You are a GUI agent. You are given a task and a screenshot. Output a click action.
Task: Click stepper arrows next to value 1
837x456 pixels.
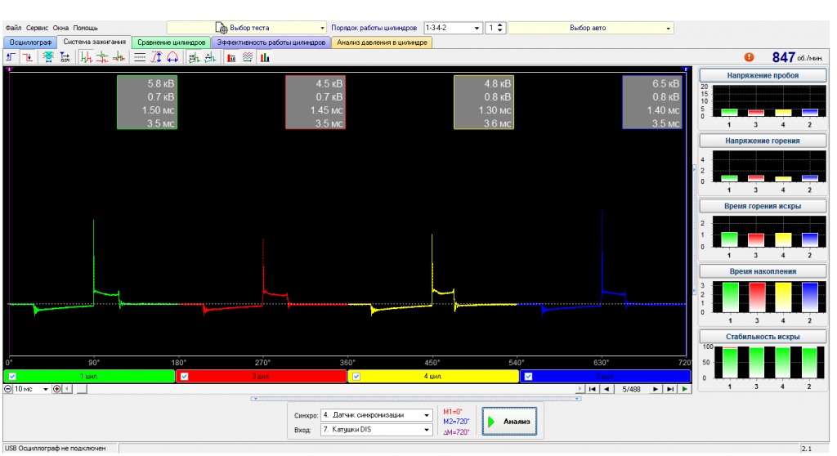tap(500, 28)
